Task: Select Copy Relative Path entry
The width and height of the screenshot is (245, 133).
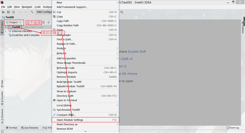Action: [85, 25]
